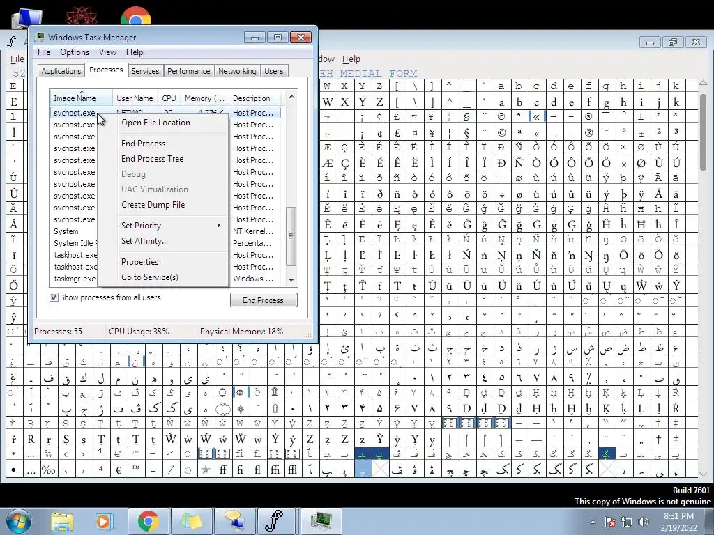Open Task Manager View menu

(107, 52)
